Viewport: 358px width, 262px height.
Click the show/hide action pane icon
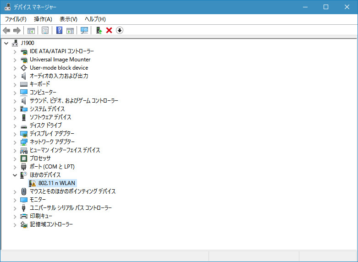point(70,30)
